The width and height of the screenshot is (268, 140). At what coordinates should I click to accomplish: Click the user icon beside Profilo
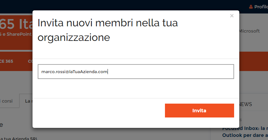pyautogui.click(x=251, y=7)
